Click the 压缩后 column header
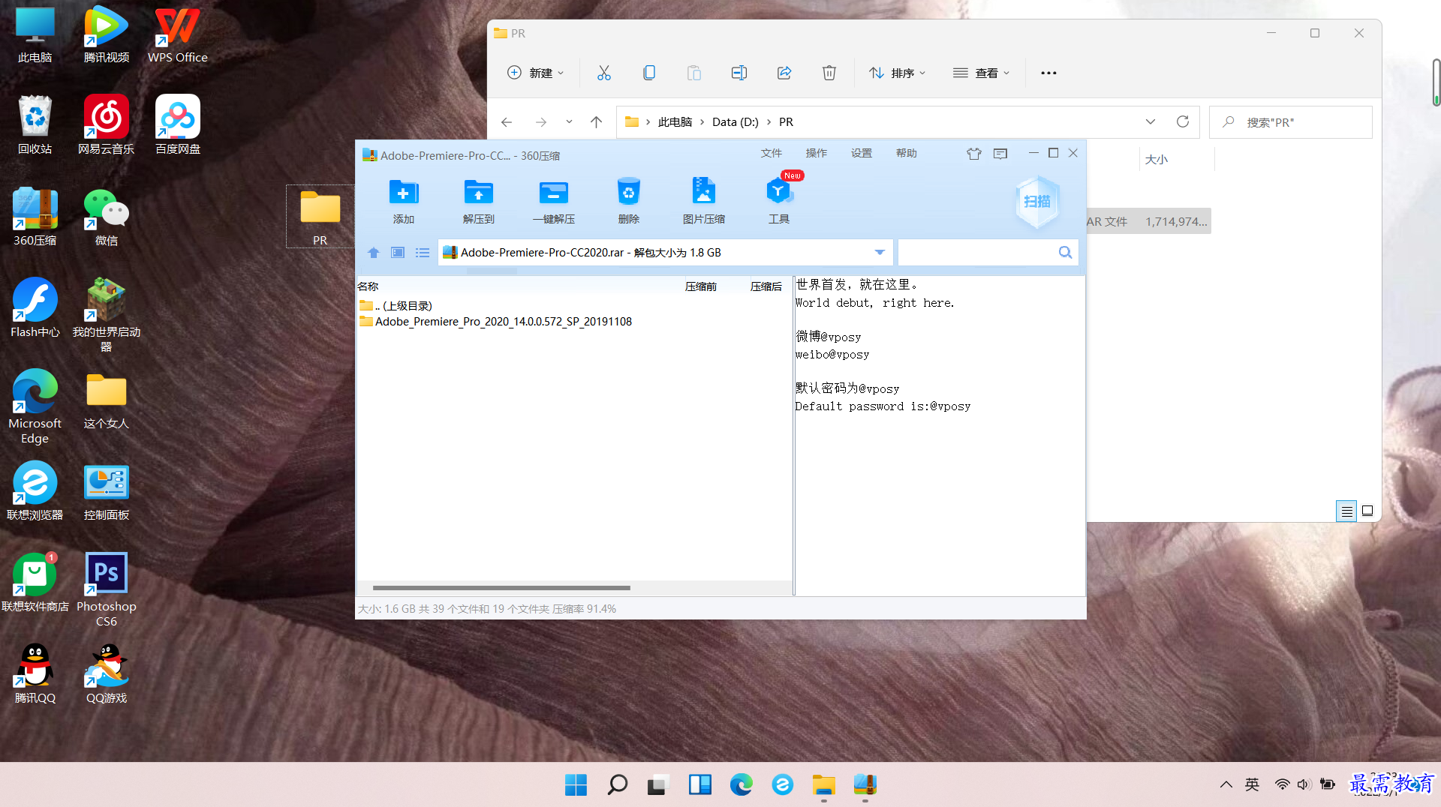 [766, 286]
